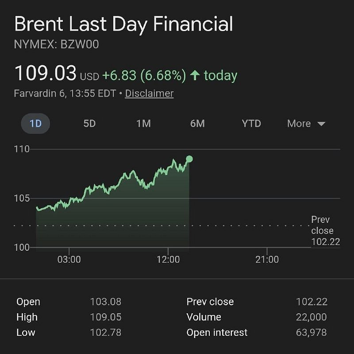The width and height of the screenshot is (354, 354).
Task: Click the NYMEX: BZW00 ticker symbol
Action: (56, 44)
